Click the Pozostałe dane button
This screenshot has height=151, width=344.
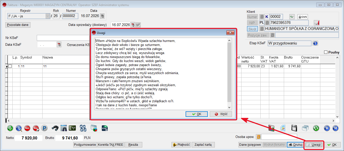point(18,25)
